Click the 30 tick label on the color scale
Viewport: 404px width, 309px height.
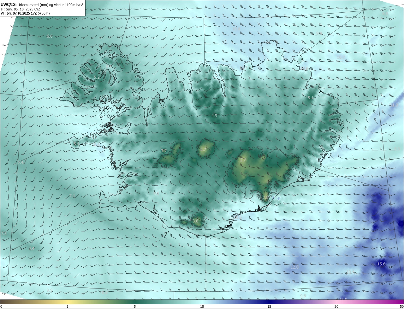(x=336, y=306)
